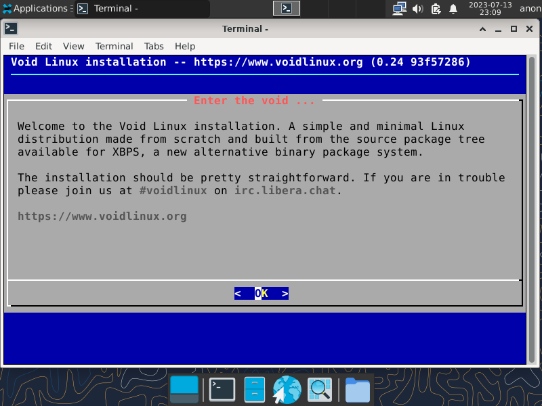Viewport: 542px width, 406px height.
Task: Click the volume speaker tray icon
Action: pyautogui.click(x=417, y=9)
